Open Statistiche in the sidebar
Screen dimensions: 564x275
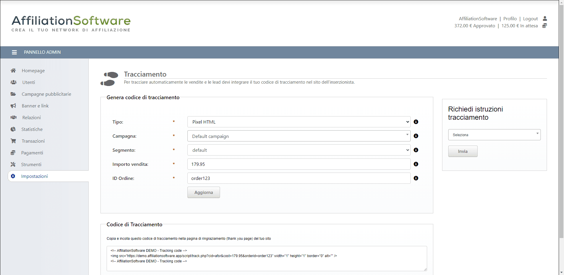32,129
